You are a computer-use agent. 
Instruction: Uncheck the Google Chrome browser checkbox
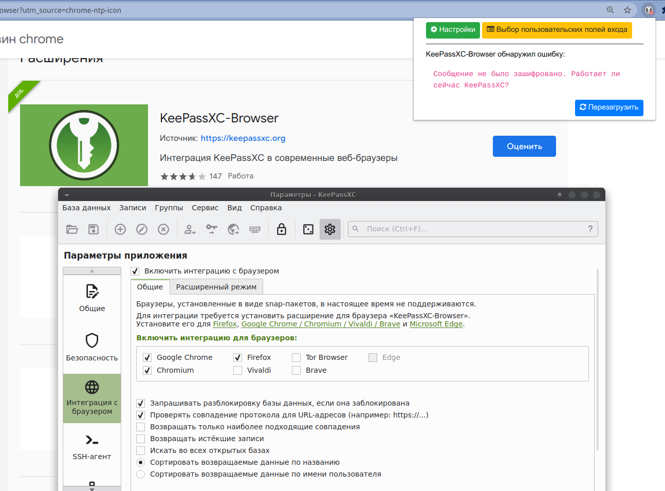pyautogui.click(x=147, y=358)
